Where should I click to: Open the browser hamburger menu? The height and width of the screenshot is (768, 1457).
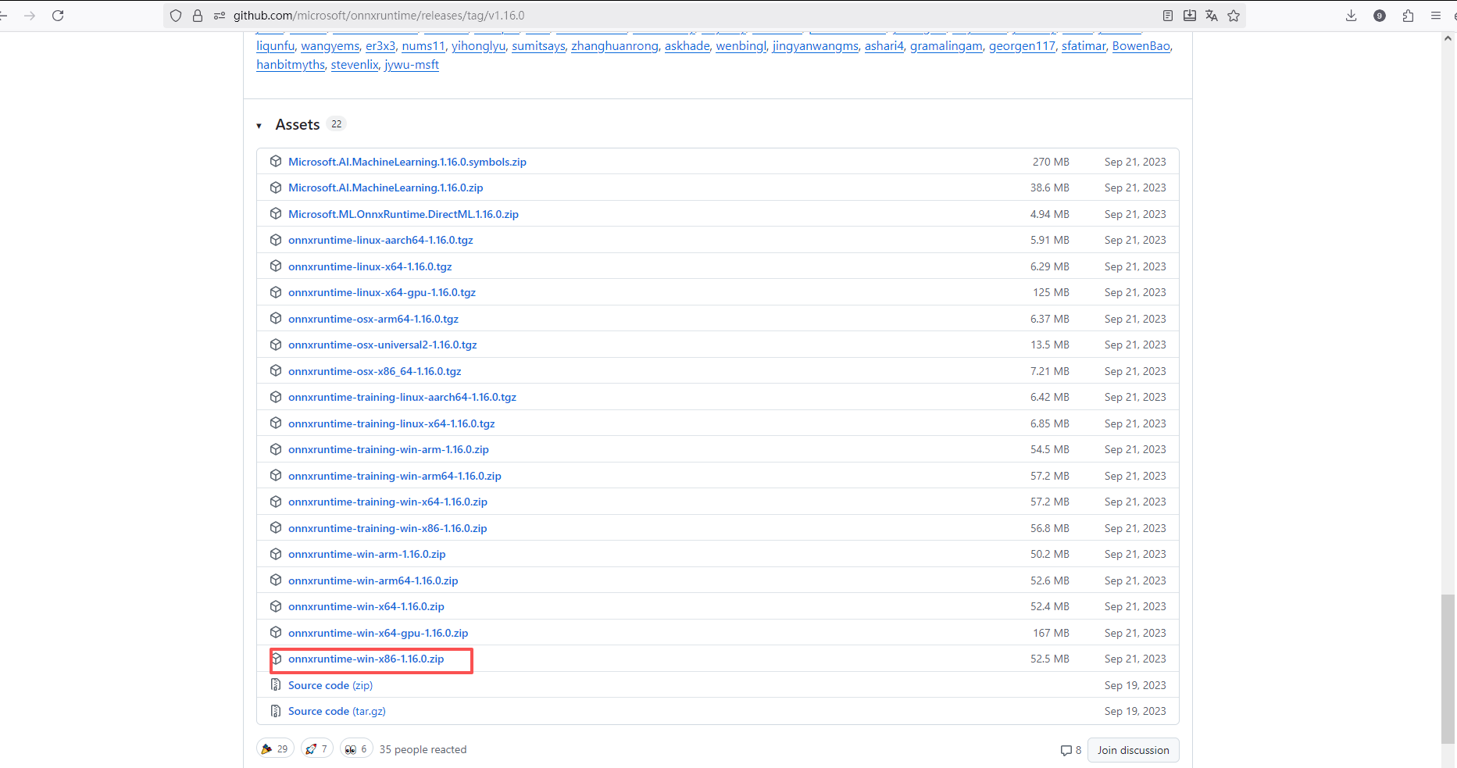click(x=1436, y=16)
